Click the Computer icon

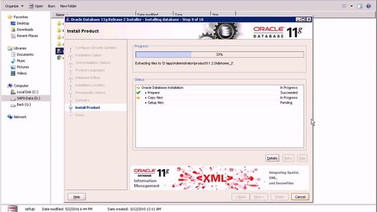coord(10,85)
